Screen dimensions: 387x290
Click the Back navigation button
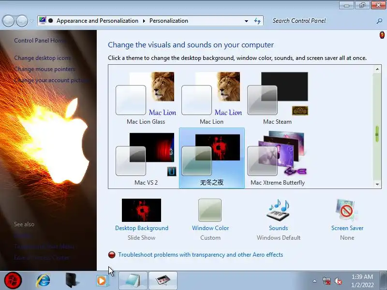coord(9,21)
